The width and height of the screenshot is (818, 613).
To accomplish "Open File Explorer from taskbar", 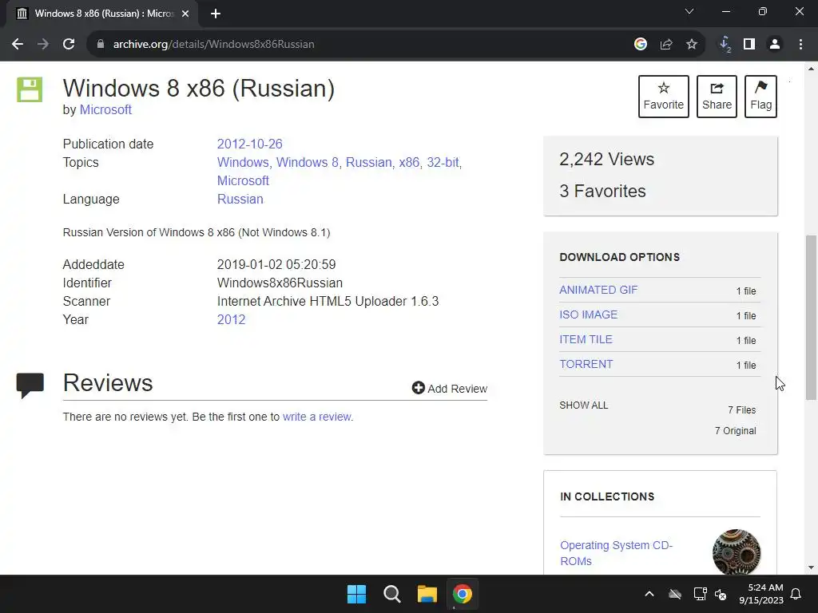I will click(x=427, y=594).
